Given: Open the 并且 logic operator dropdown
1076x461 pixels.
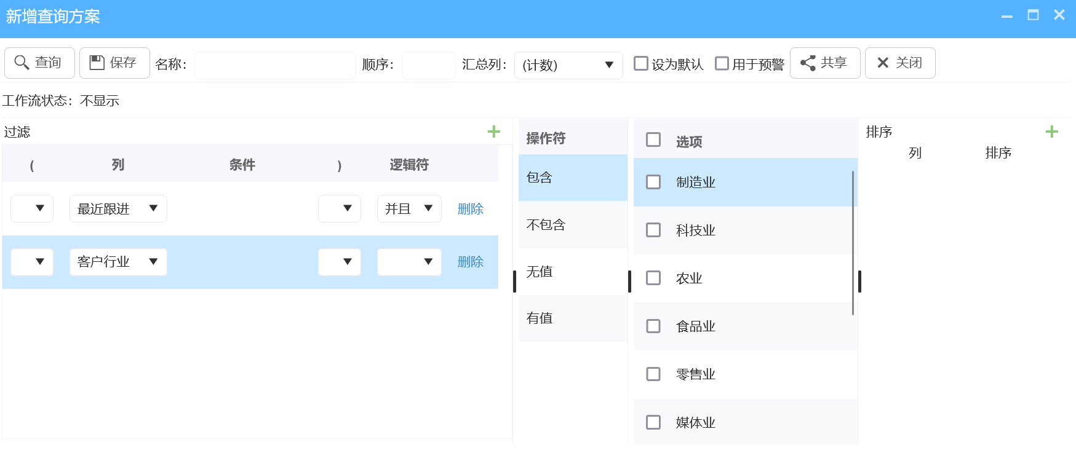Looking at the screenshot, I should 408,209.
